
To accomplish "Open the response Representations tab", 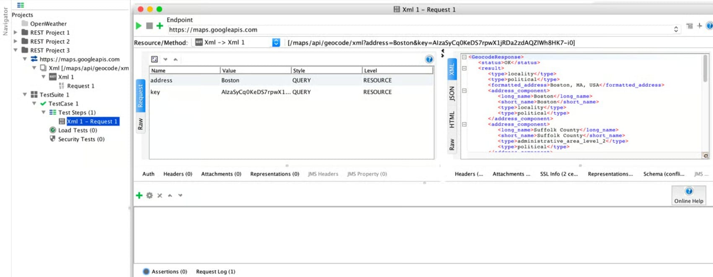I will pos(610,174).
